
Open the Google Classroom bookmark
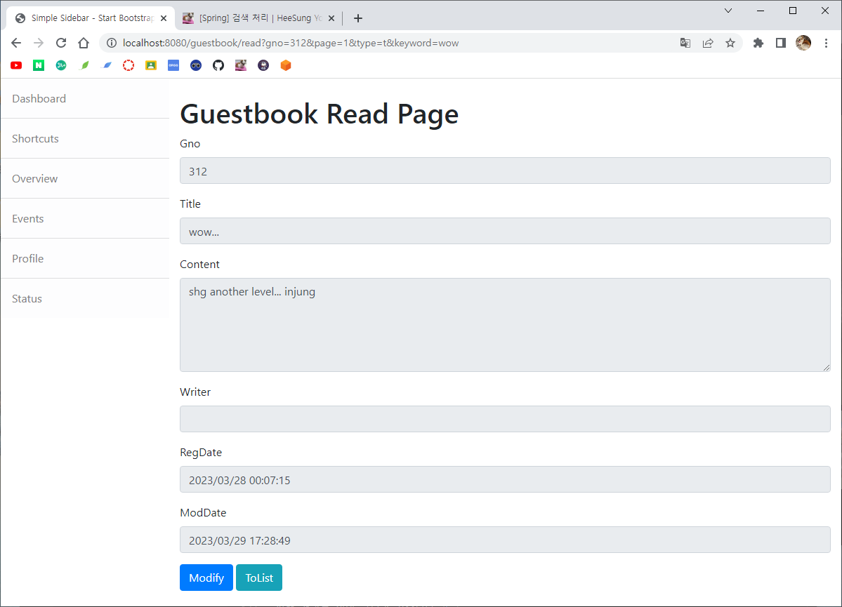pos(151,65)
